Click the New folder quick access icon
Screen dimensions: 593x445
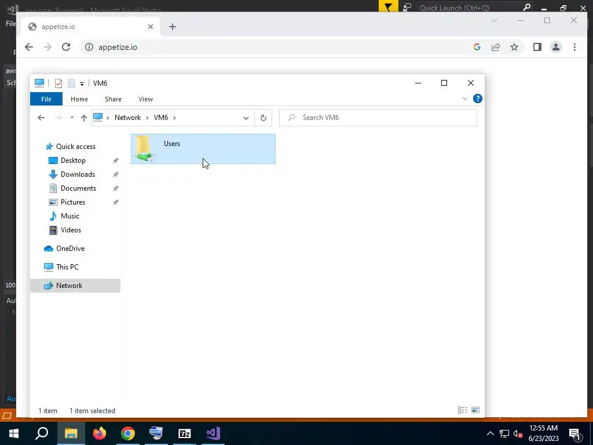(71, 83)
